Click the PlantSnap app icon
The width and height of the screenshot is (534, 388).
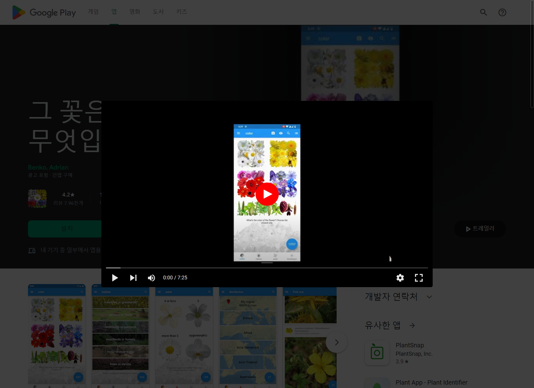point(377,353)
